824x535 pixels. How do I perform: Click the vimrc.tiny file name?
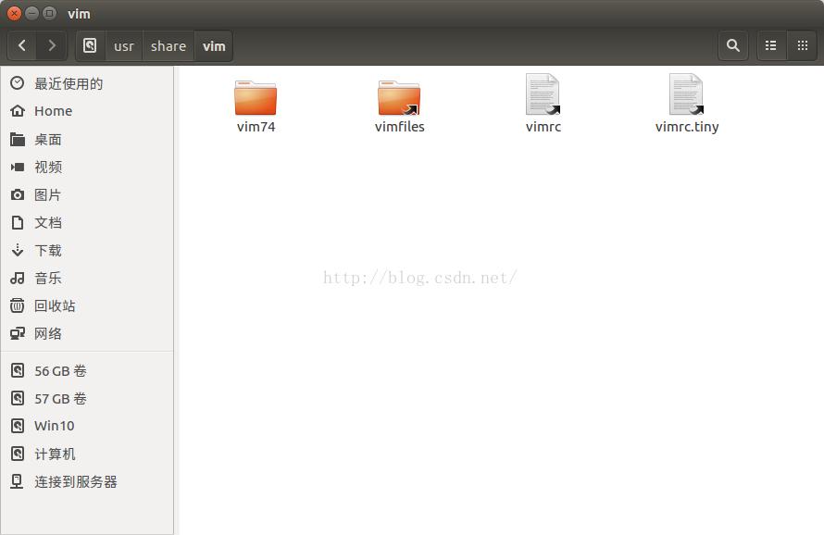(x=687, y=127)
